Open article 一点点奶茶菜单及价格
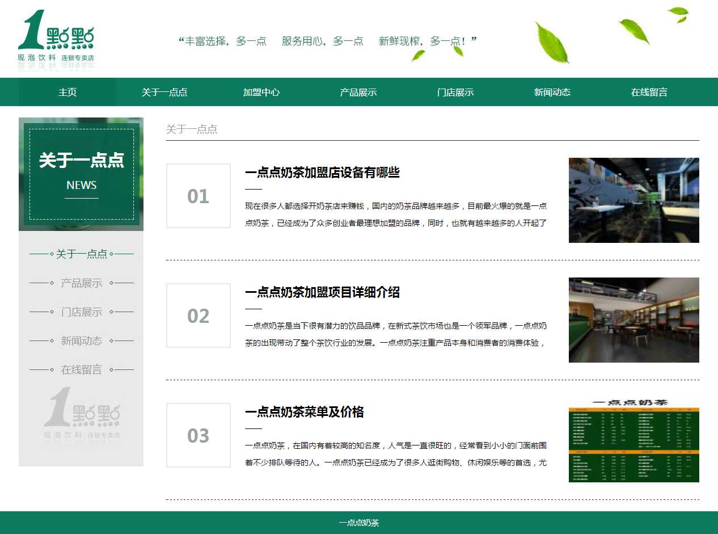The height and width of the screenshot is (534, 718). (x=304, y=412)
